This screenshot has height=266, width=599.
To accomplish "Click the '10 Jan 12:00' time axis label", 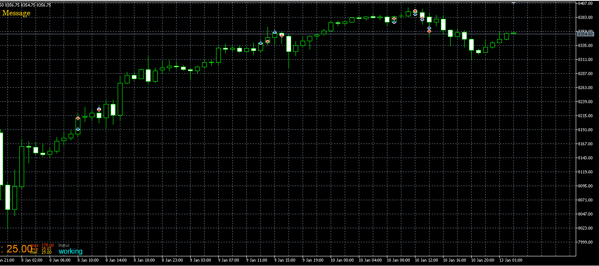I will [x=426, y=260].
